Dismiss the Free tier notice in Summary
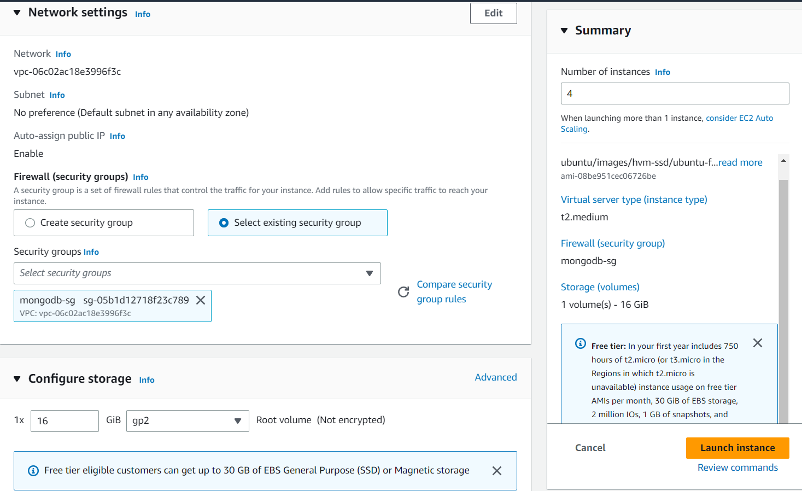Viewport: 802px width, 491px height. (x=757, y=343)
